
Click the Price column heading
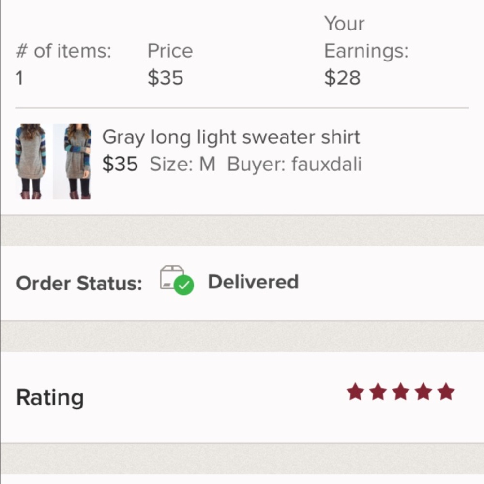170,51
